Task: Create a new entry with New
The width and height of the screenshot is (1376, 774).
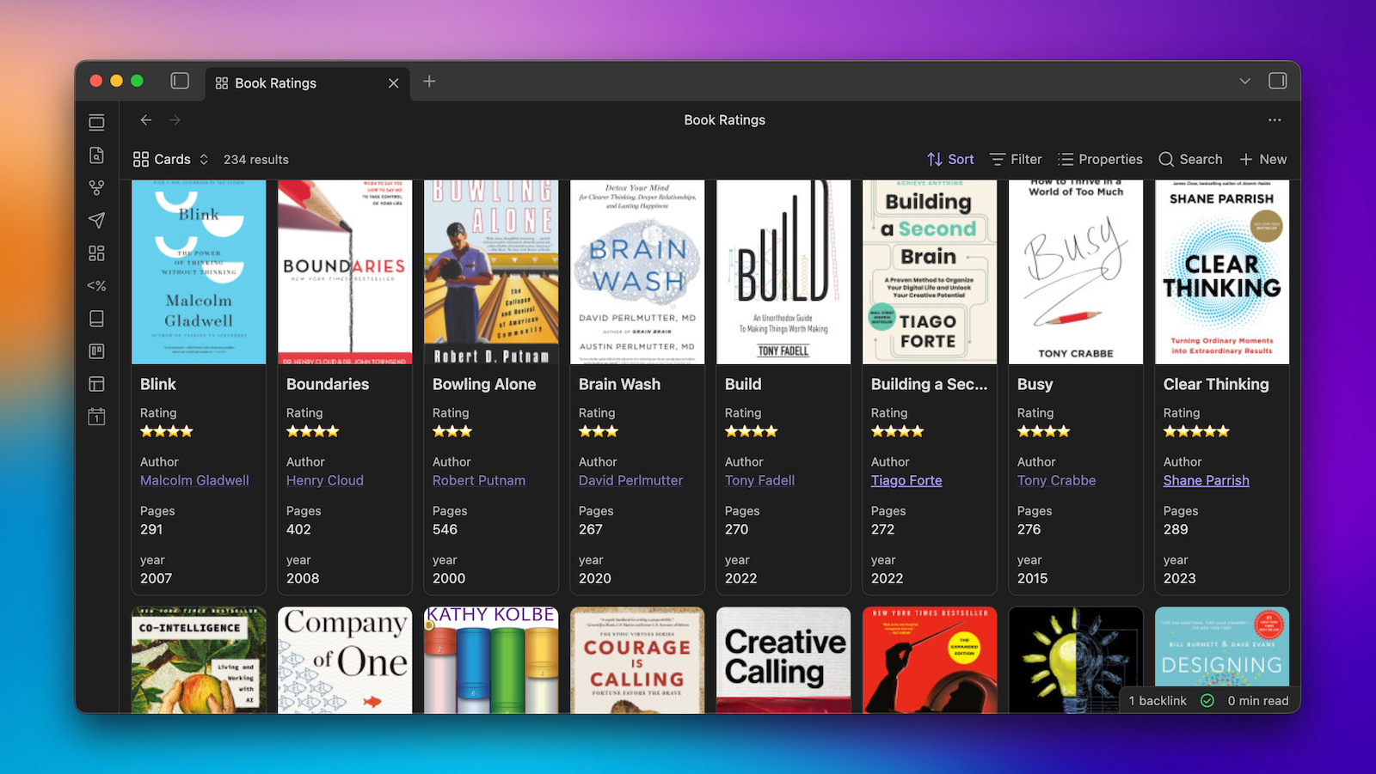Action: [1262, 160]
